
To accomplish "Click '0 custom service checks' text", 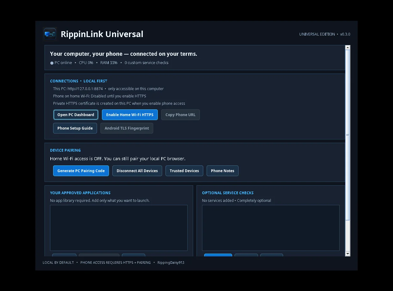I will click(146, 63).
